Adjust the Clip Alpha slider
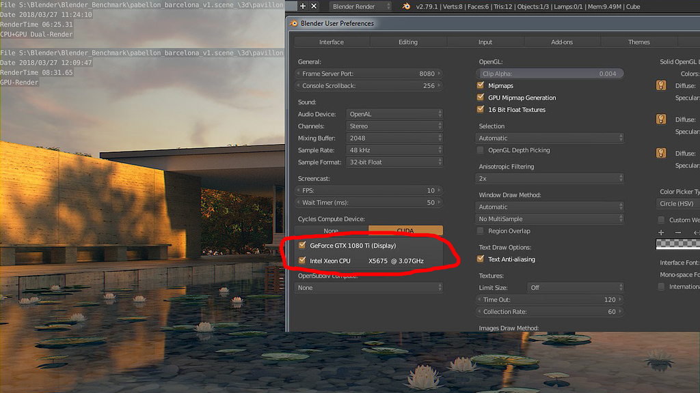This screenshot has height=393, width=700. click(x=550, y=73)
